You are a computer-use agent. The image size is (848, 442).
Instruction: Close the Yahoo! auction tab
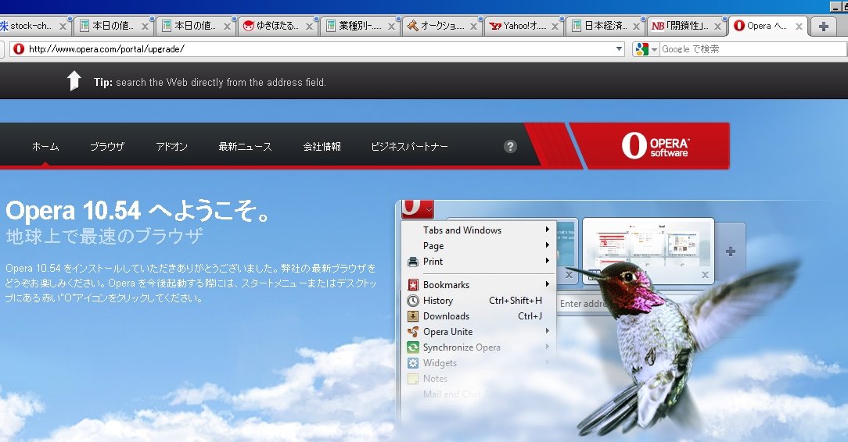click(555, 26)
